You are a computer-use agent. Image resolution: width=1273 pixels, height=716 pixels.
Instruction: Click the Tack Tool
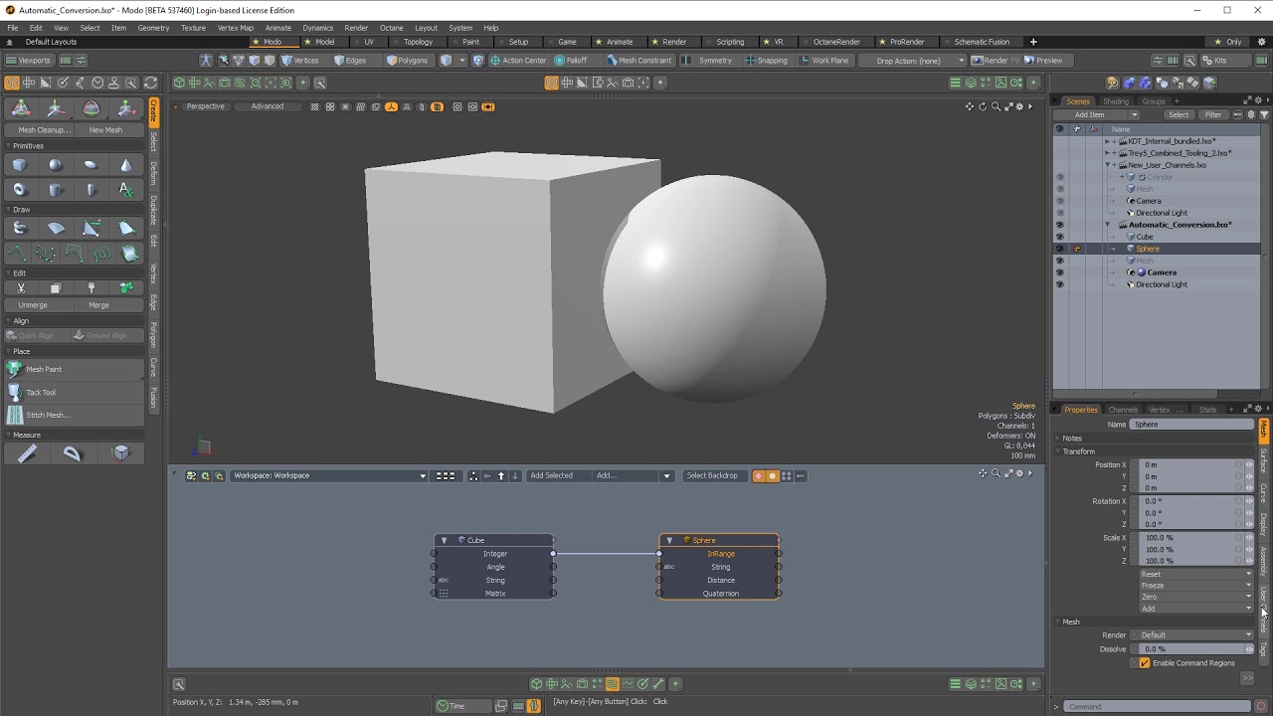[x=75, y=392]
